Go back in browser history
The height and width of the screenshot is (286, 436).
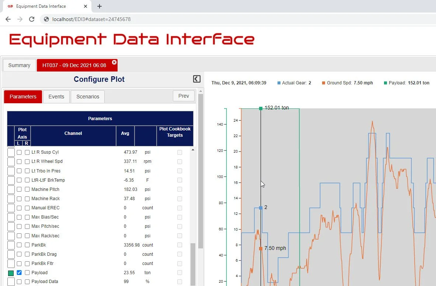(8, 19)
